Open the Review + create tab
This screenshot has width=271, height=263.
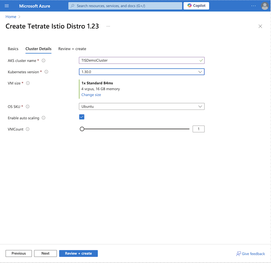pos(72,49)
